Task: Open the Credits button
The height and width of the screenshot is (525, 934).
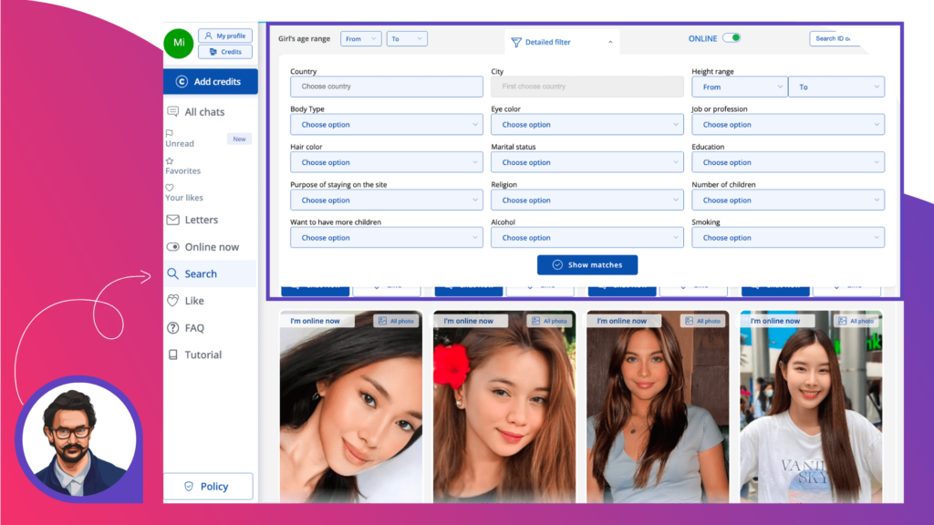Action: coord(225,52)
